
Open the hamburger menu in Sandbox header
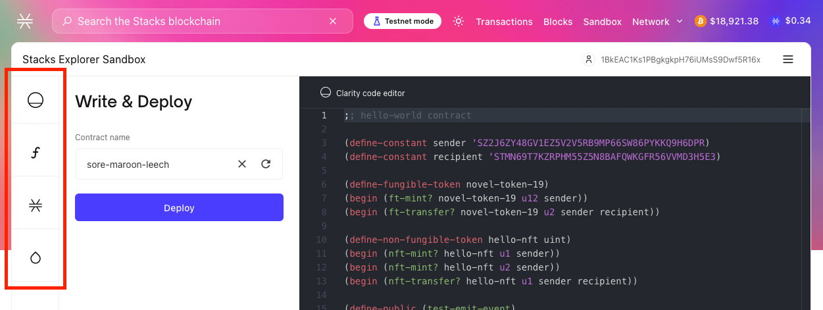pos(788,59)
